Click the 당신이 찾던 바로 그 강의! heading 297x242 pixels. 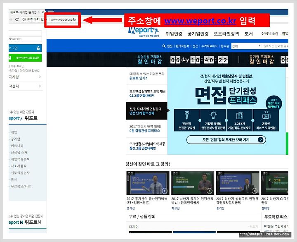pos(148,164)
